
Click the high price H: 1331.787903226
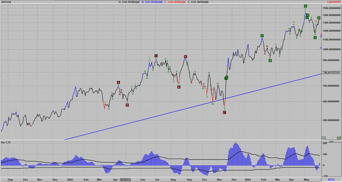pyautogui.click(x=152, y=2)
